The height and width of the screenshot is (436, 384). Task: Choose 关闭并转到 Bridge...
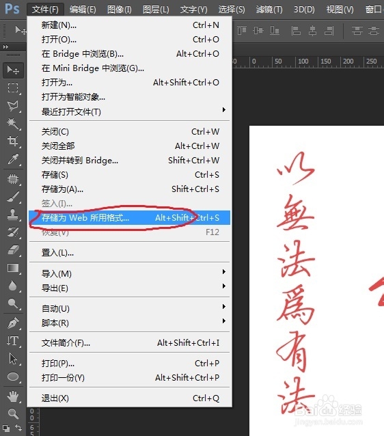(x=130, y=161)
